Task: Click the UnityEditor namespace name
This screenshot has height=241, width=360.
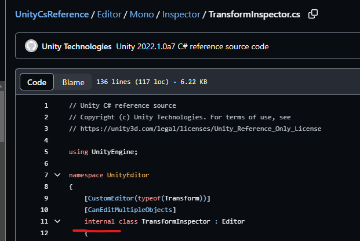Action: (128, 175)
